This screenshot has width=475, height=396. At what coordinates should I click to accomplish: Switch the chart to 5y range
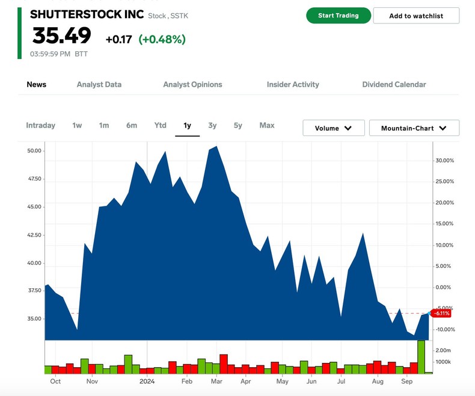pyautogui.click(x=238, y=125)
